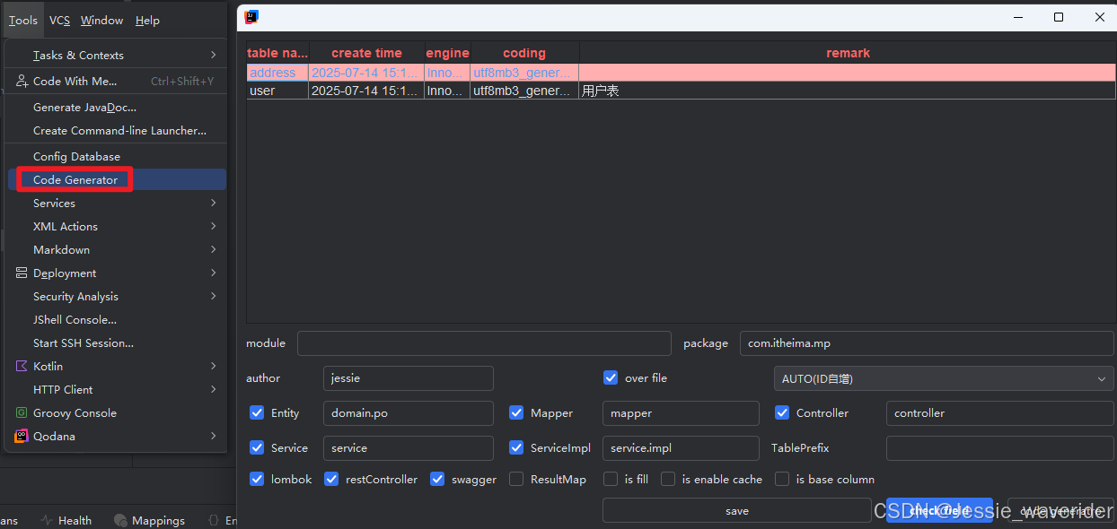Click the IntelliJ logo in dialog title bar
The height and width of the screenshot is (529, 1117).
point(252,16)
